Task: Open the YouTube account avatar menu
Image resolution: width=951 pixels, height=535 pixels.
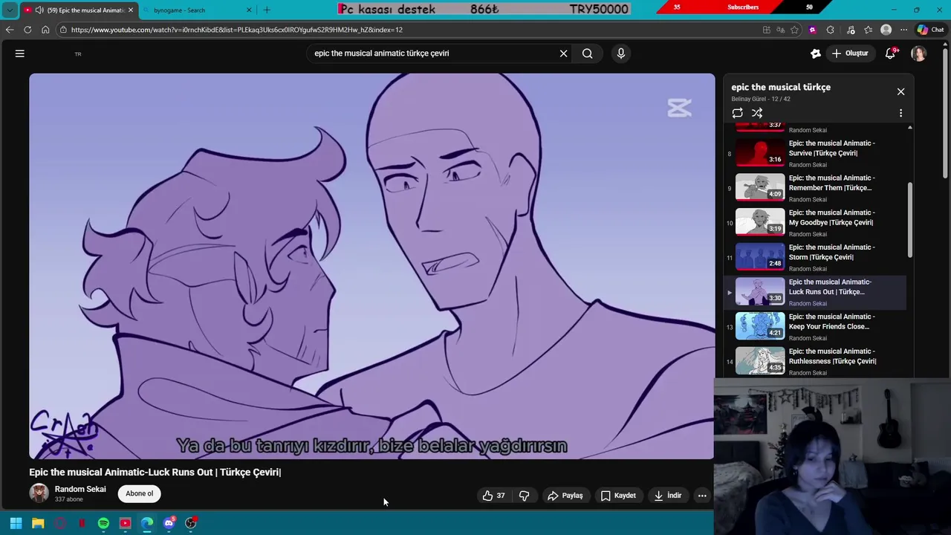Action: (x=919, y=53)
